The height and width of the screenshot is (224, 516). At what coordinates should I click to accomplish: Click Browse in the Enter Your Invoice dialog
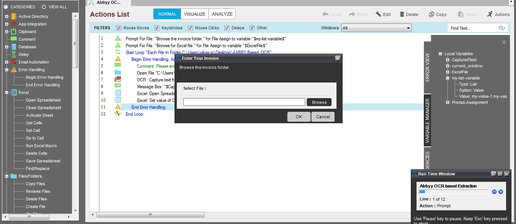click(x=319, y=102)
